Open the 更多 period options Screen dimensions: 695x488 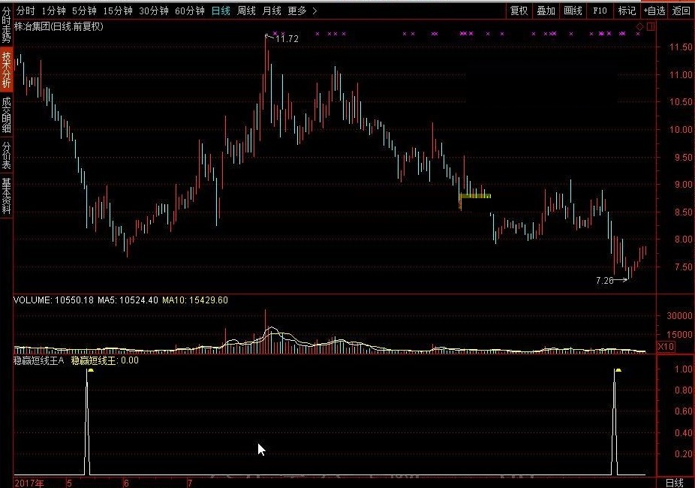click(297, 11)
